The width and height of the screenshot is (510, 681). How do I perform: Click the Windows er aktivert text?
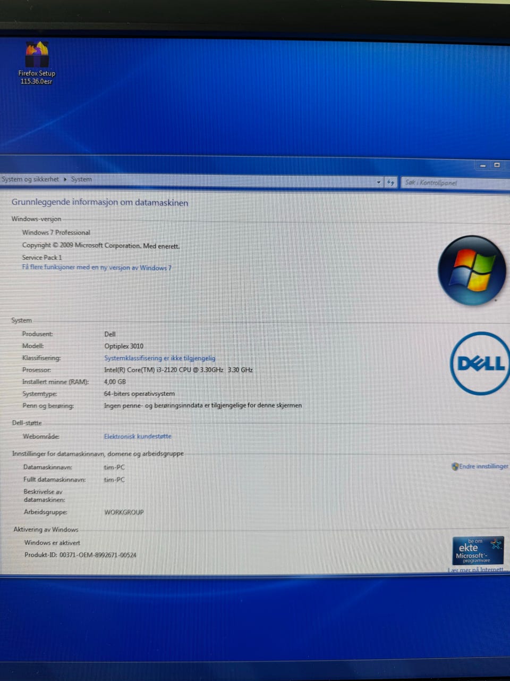pyautogui.click(x=52, y=543)
